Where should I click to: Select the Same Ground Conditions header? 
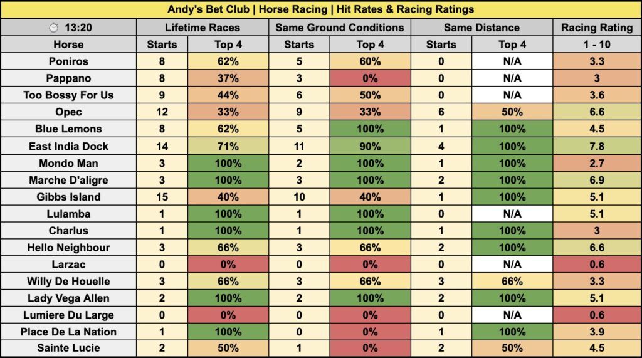coord(340,28)
